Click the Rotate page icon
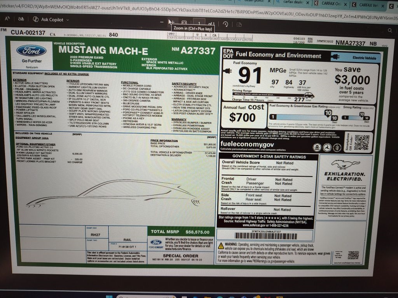Image resolution: width=398 pixels, height=298 pixels. point(225,24)
